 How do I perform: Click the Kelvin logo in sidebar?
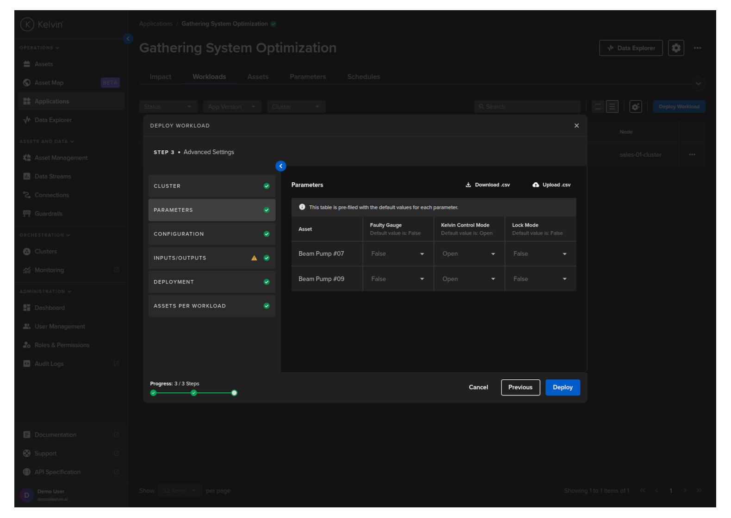(27, 25)
